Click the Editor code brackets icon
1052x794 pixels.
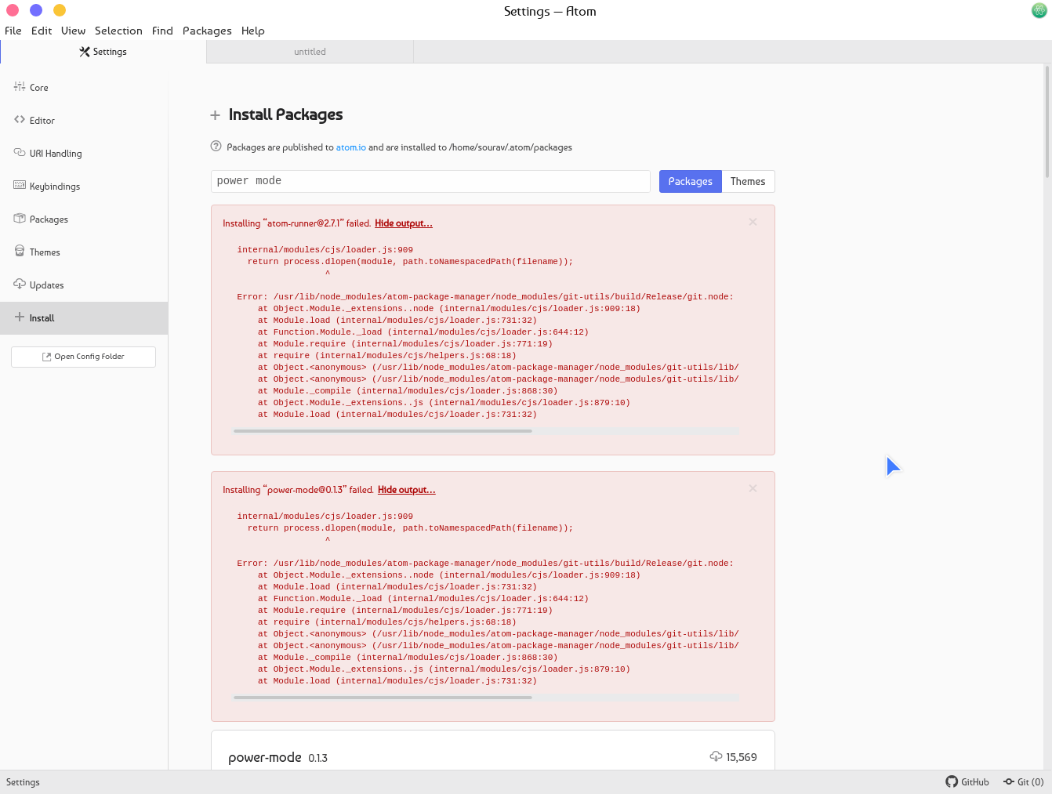coord(20,120)
